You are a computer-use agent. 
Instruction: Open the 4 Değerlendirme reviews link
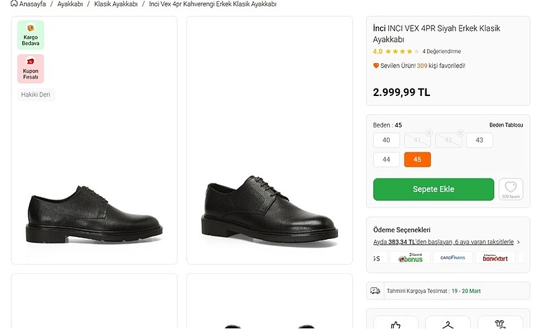[441, 52]
